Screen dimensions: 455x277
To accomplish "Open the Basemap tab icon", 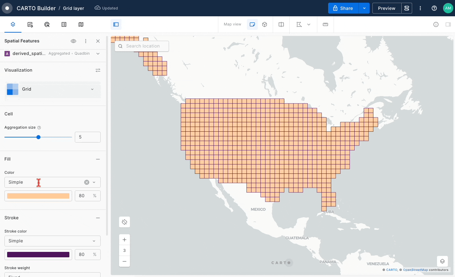I will (x=81, y=24).
